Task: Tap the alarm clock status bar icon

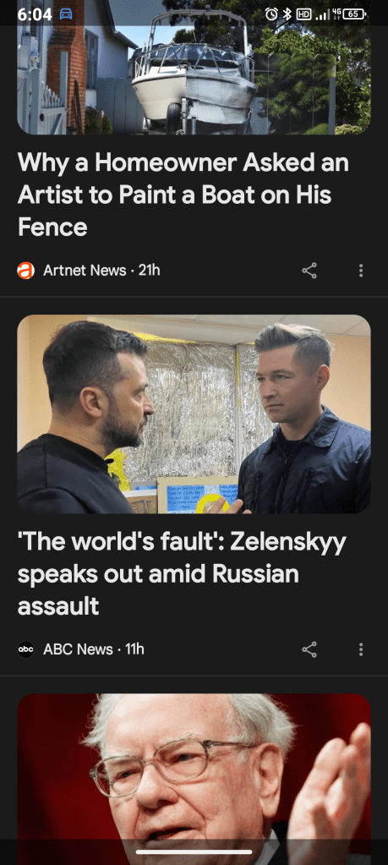Action: (x=271, y=14)
